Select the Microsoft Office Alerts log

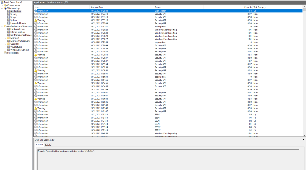click(x=20, y=41)
